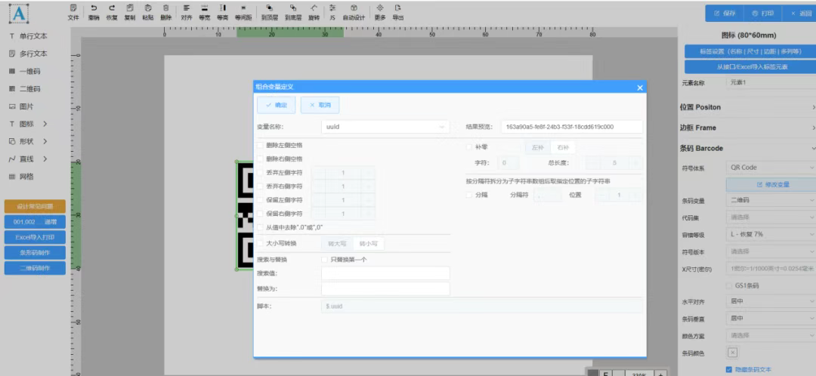Open the 更多 (More) toolbar icon
The width and height of the screenshot is (816, 376).
380,12
